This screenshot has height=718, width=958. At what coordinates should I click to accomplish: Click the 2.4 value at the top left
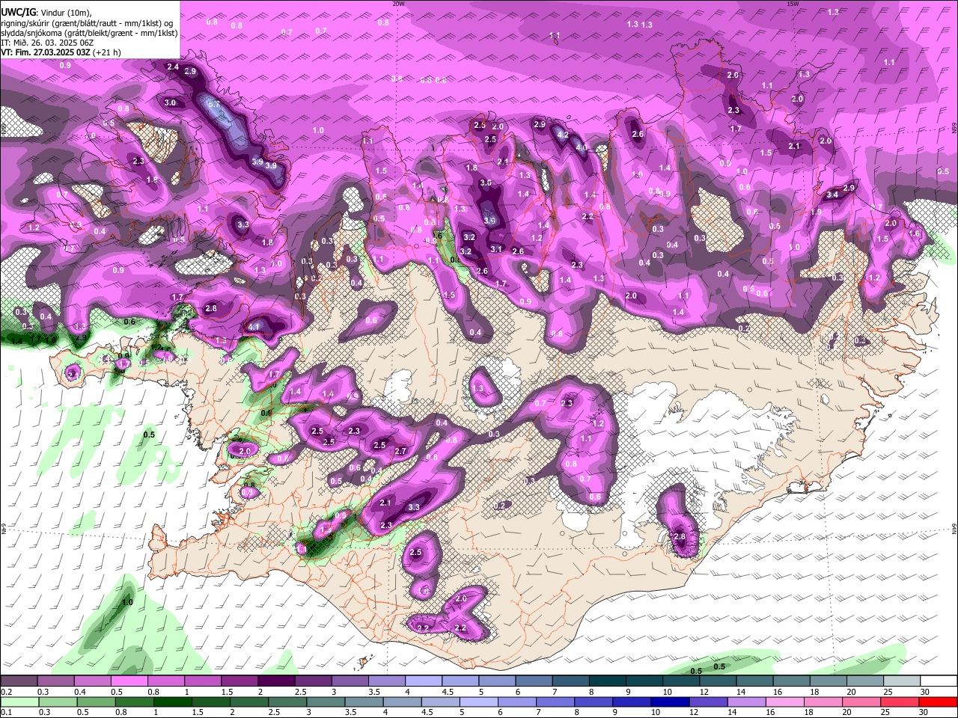tap(173, 67)
